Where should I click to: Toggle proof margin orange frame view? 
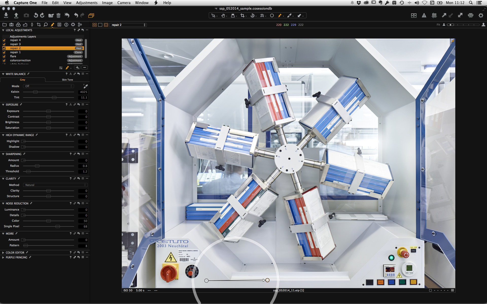[106, 25]
